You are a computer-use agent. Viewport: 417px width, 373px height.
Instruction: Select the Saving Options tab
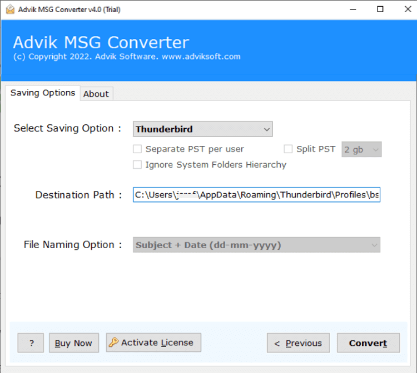(43, 93)
